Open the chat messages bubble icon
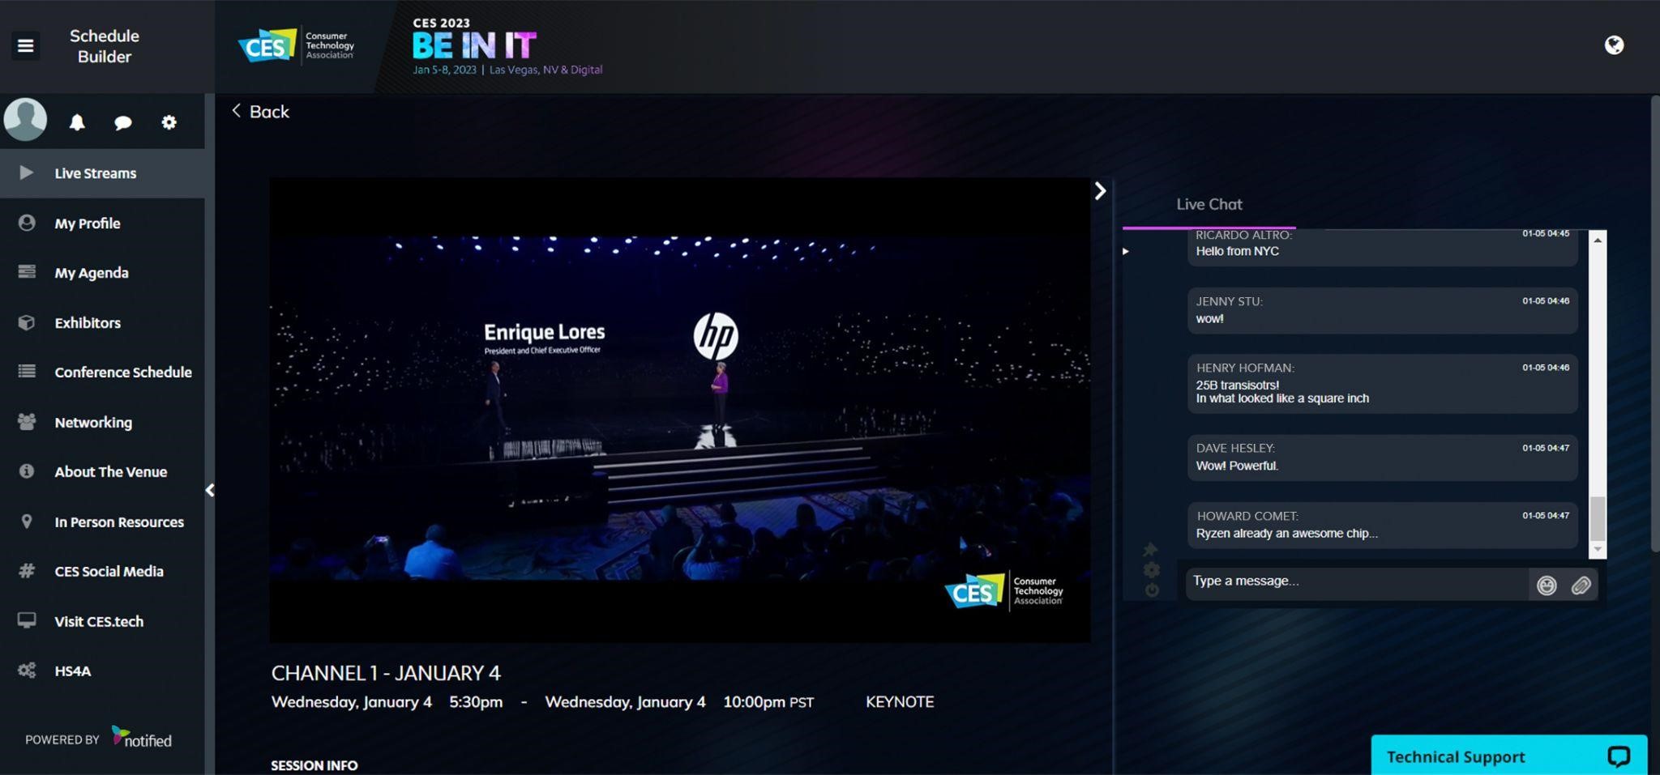This screenshot has height=775, width=1660. [x=123, y=122]
